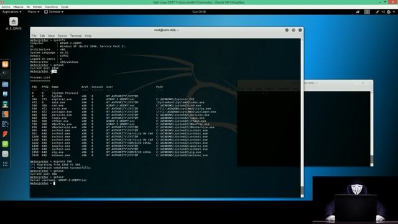Open the Files folder icon in the dock
Viewport: 398px width, 224px height.
click(x=5, y=85)
